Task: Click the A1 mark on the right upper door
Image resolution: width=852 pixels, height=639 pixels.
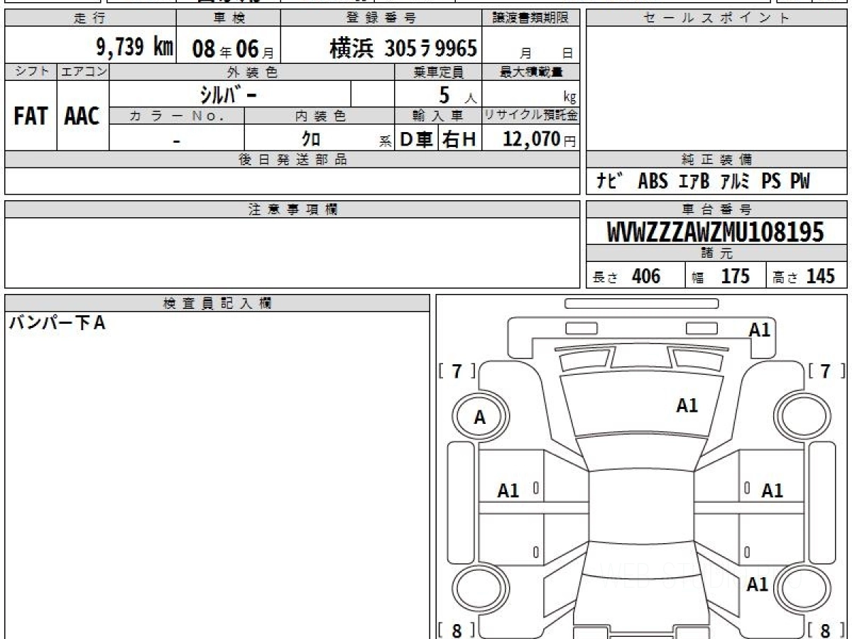Action: [x=772, y=490]
